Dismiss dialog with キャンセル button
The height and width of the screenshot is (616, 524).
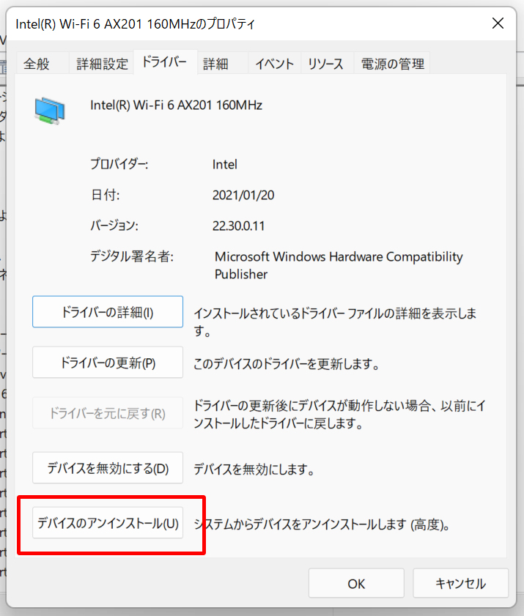(460, 583)
